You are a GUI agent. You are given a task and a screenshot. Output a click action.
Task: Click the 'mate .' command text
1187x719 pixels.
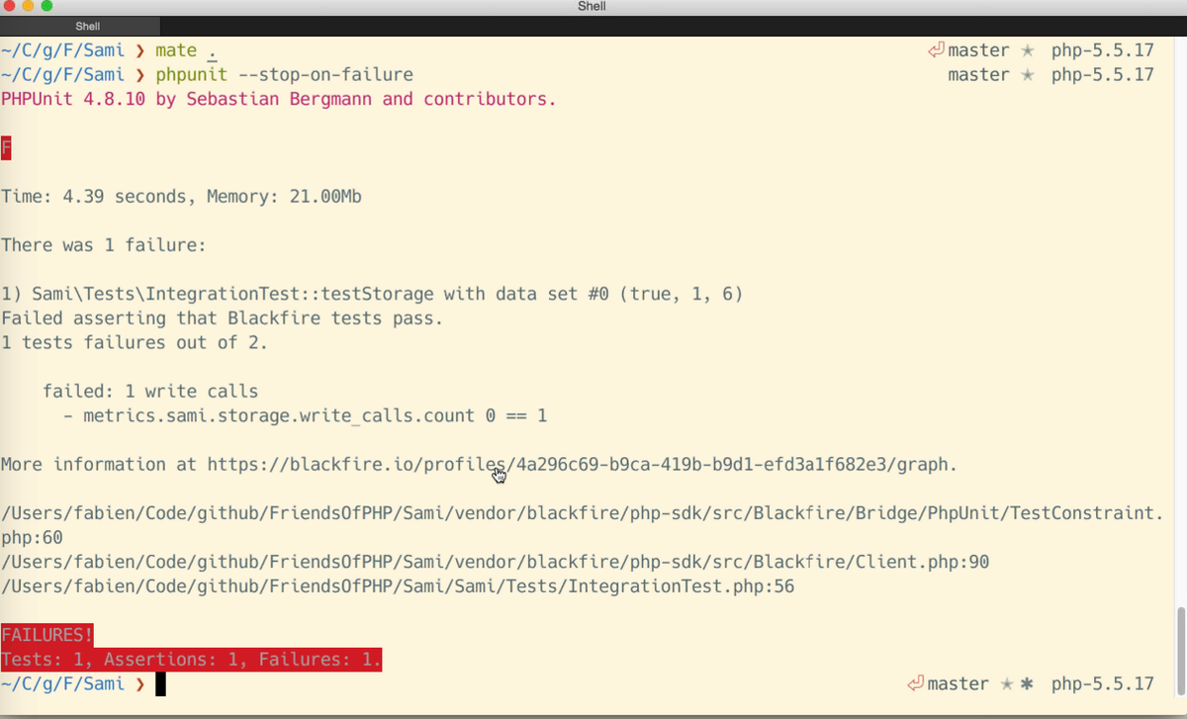(x=186, y=50)
